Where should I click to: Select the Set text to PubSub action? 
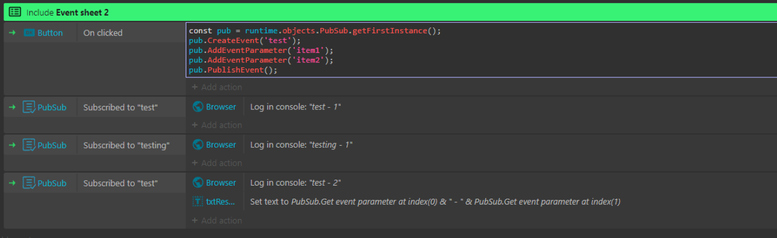tap(435, 202)
